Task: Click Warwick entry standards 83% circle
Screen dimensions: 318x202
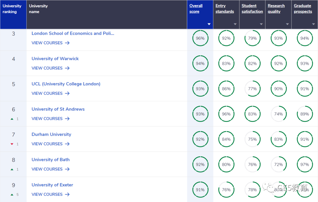Action: 226,64
